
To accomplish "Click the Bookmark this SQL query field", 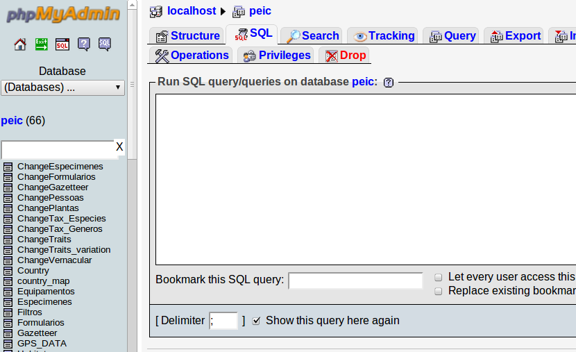I will point(355,280).
